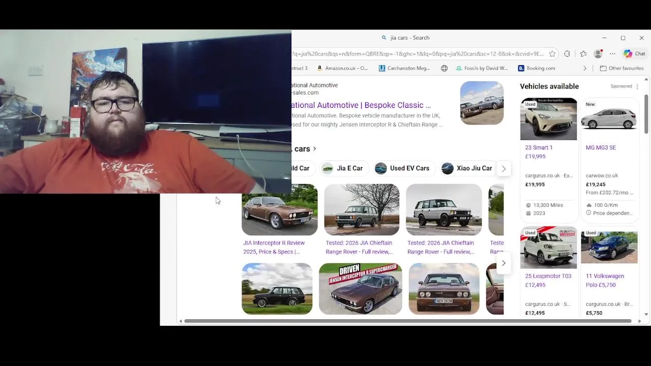
Task: Open the 11 Volkswagen Polo car image
Action: click(609, 248)
